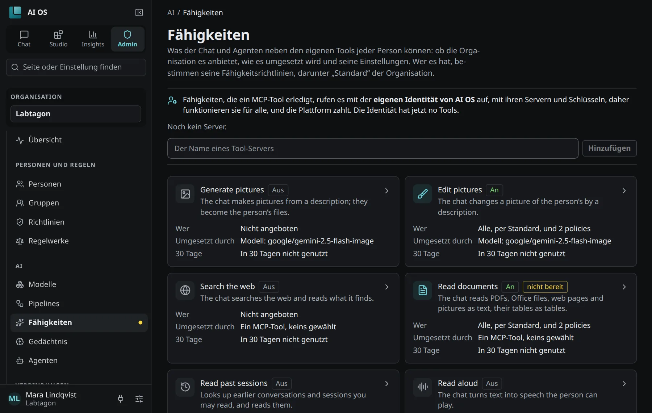Click the AI OS logo
Image resolution: width=652 pixels, height=413 pixels.
point(15,12)
